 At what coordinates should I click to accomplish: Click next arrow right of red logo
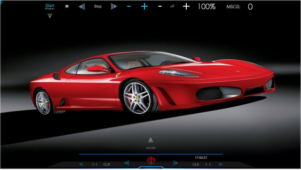[175, 163]
